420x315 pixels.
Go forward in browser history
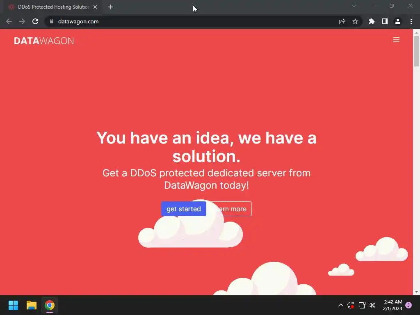22,21
